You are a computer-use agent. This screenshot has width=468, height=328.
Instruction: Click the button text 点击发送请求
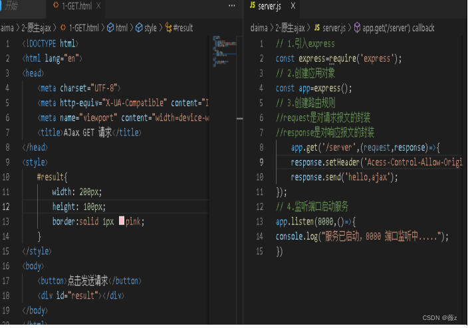[88, 281]
